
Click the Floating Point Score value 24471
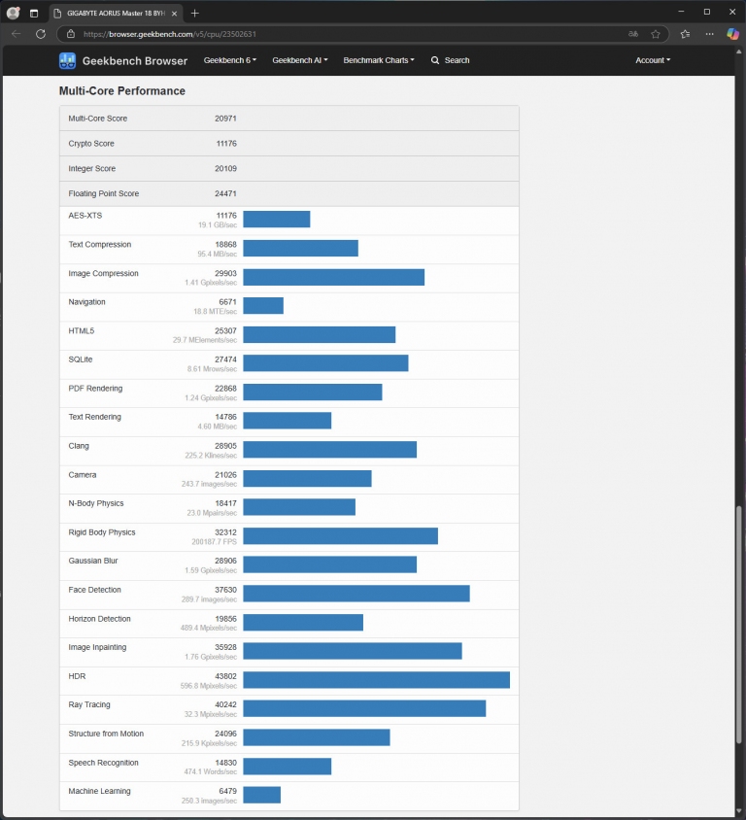(x=225, y=193)
